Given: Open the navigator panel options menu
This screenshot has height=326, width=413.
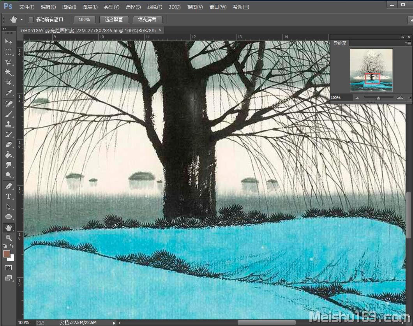Looking at the screenshot, I should click(408, 43).
